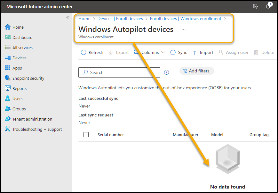The width and height of the screenshot is (278, 193).
Task: Tick the select-all checkbox beside Serial number
Action: [x=86, y=135]
